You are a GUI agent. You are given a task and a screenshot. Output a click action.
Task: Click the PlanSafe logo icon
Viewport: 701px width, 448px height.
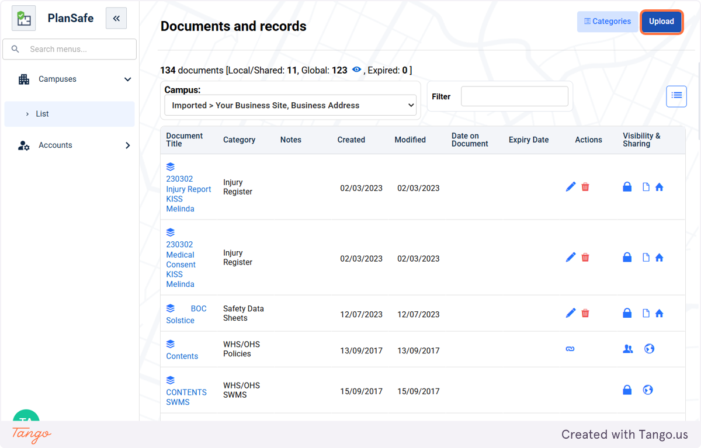pyautogui.click(x=24, y=18)
